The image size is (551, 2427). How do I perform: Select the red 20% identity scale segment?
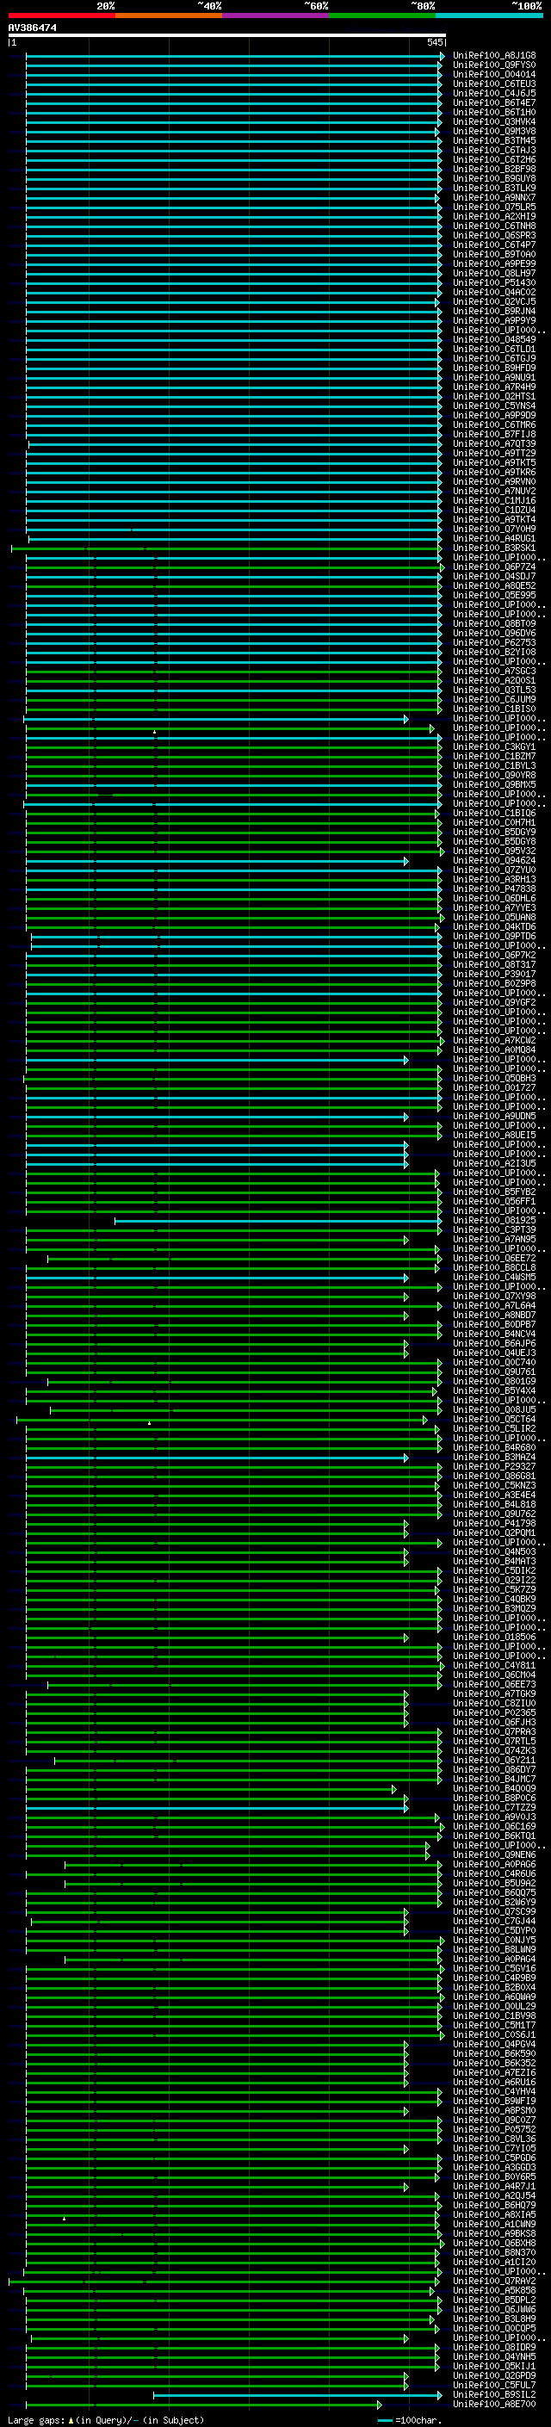click(x=62, y=15)
